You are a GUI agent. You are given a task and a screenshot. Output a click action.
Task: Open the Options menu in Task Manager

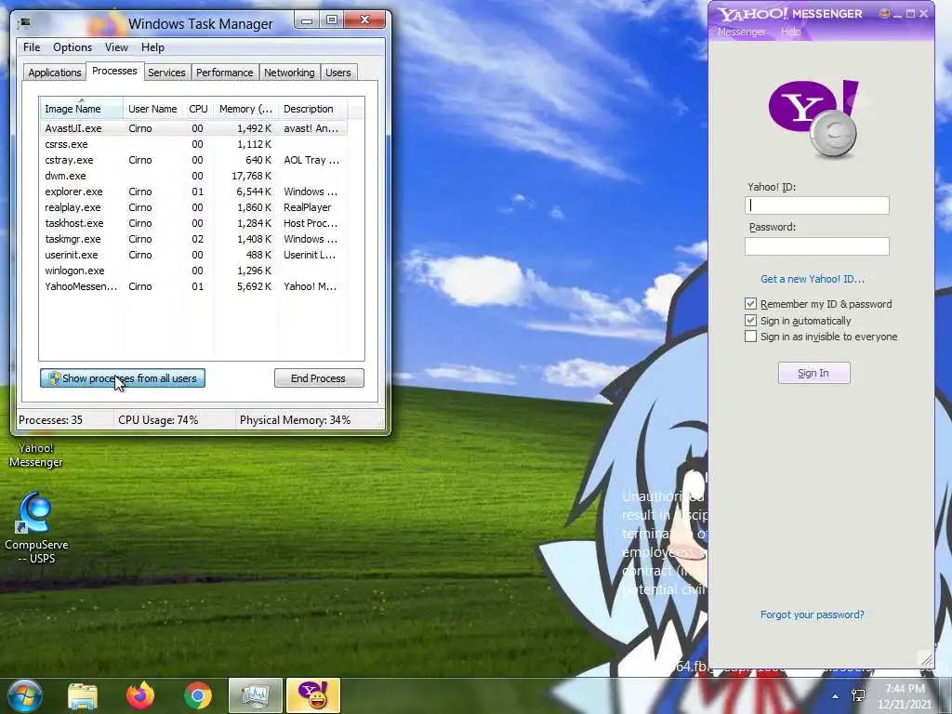(73, 47)
